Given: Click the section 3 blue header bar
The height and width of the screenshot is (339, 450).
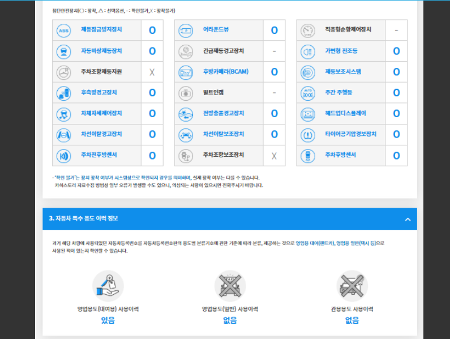Looking at the screenshot, I should click(230, 218).
